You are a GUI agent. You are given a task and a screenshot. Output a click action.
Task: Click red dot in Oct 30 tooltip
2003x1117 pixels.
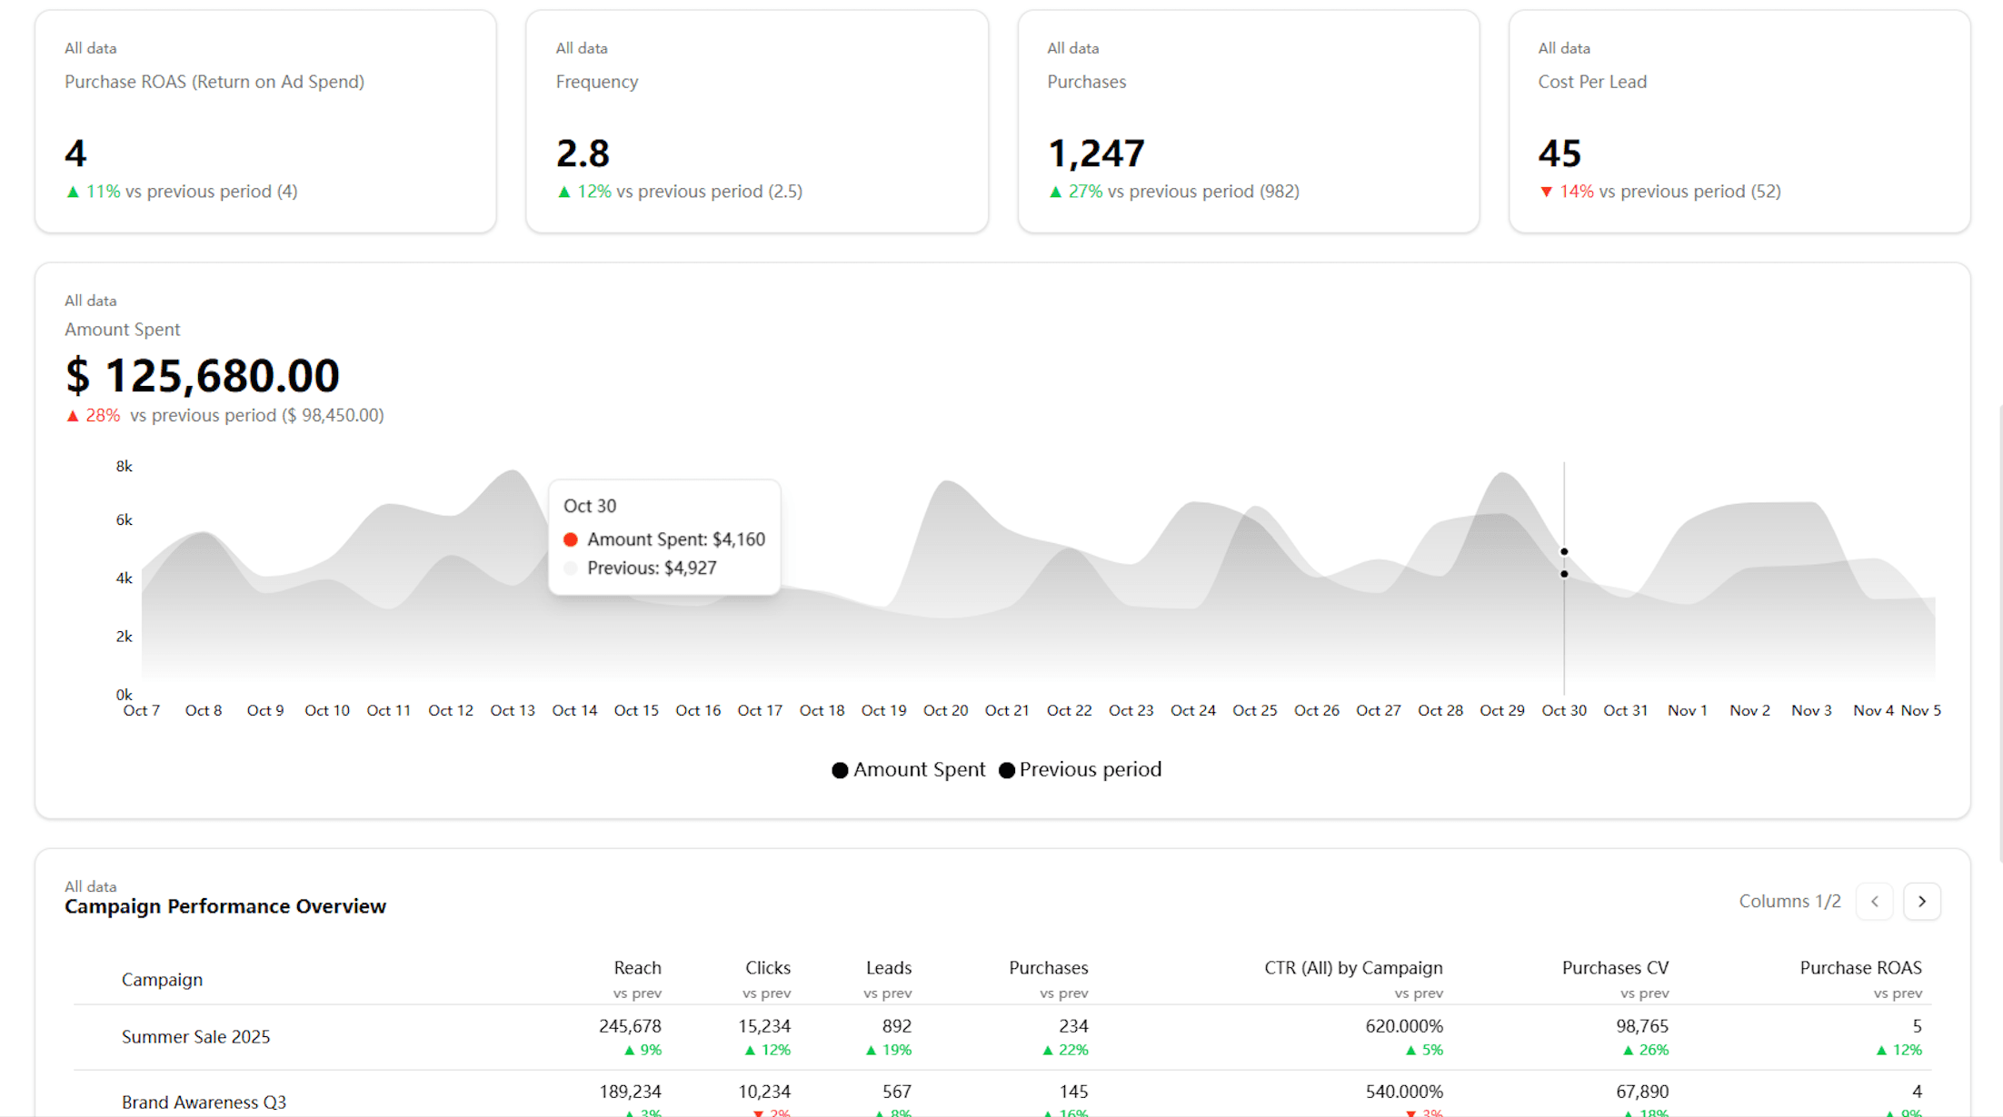tap(571, 539)
